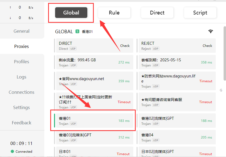Select the Script proxy mode
The height and width of the screenshot is (157, 226).
200,13
